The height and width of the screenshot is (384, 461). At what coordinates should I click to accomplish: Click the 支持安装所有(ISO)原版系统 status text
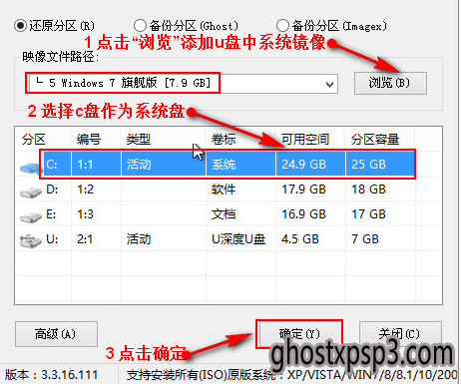click(x=201, y=375)
